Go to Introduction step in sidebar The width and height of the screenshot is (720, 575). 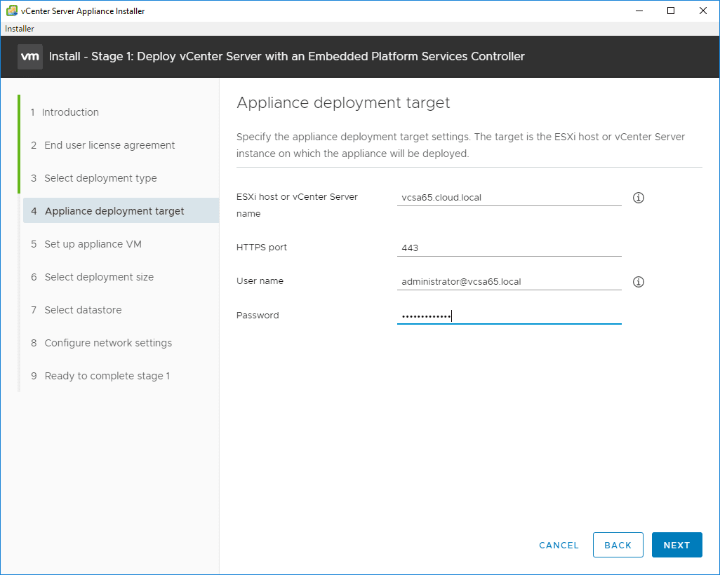[70, 112]
